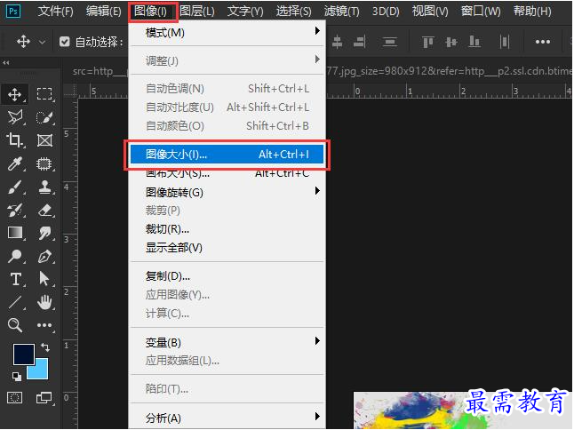Activate the Crop tool
Screen dimensions: 574x430
point(14,139)
